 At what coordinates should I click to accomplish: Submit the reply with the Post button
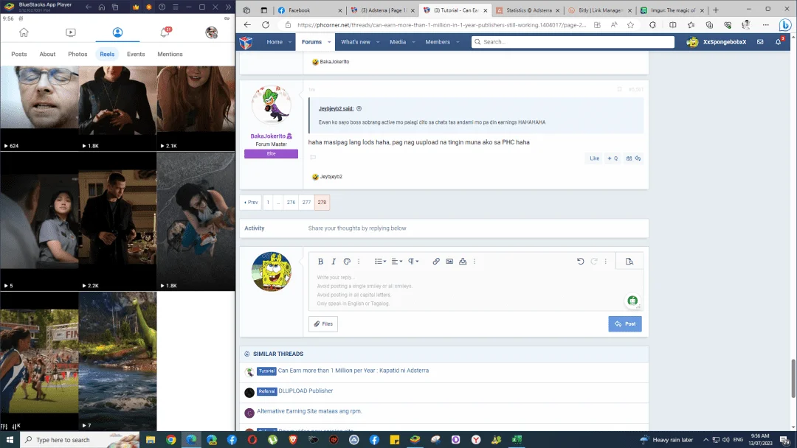point(625,323)
